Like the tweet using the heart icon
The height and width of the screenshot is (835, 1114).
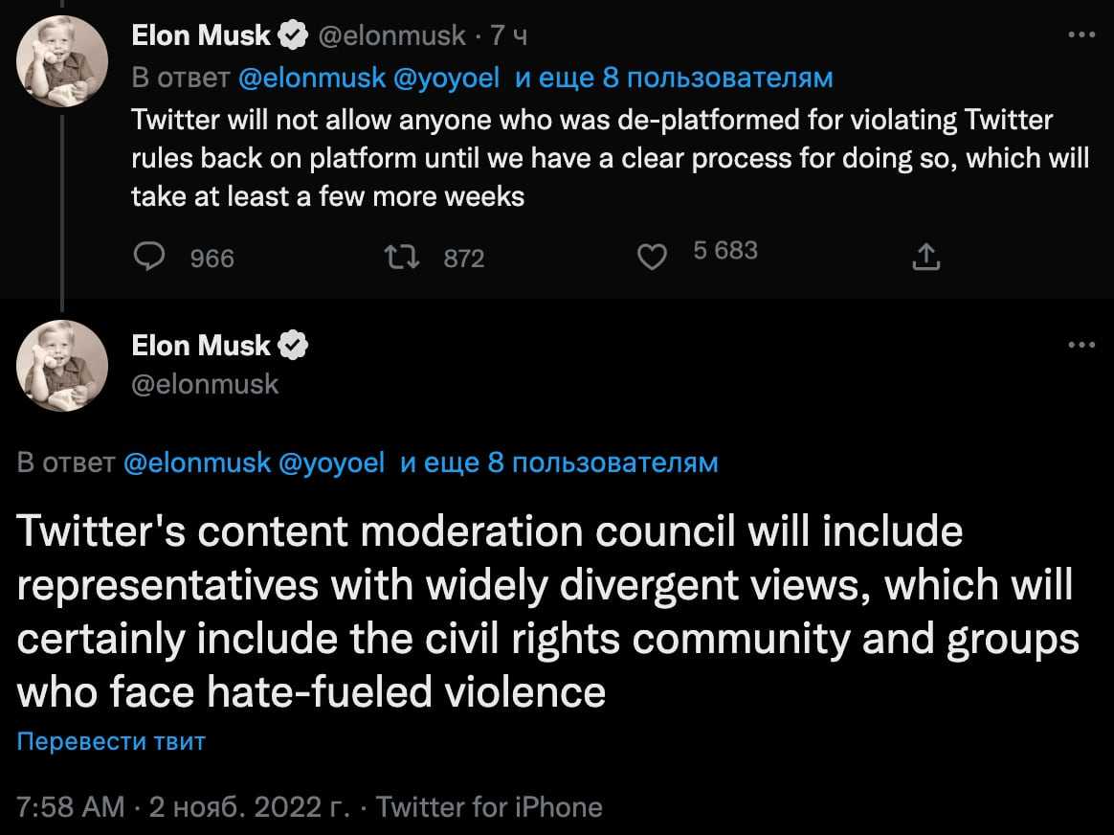point(651,257)
